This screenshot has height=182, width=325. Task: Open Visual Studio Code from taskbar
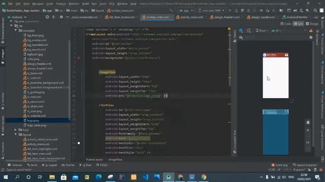[146, 177]
